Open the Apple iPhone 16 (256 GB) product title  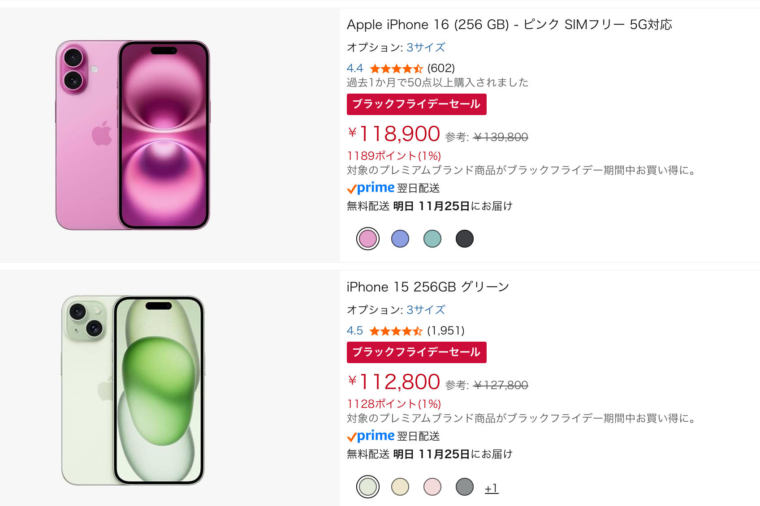(x=509, y=25)
